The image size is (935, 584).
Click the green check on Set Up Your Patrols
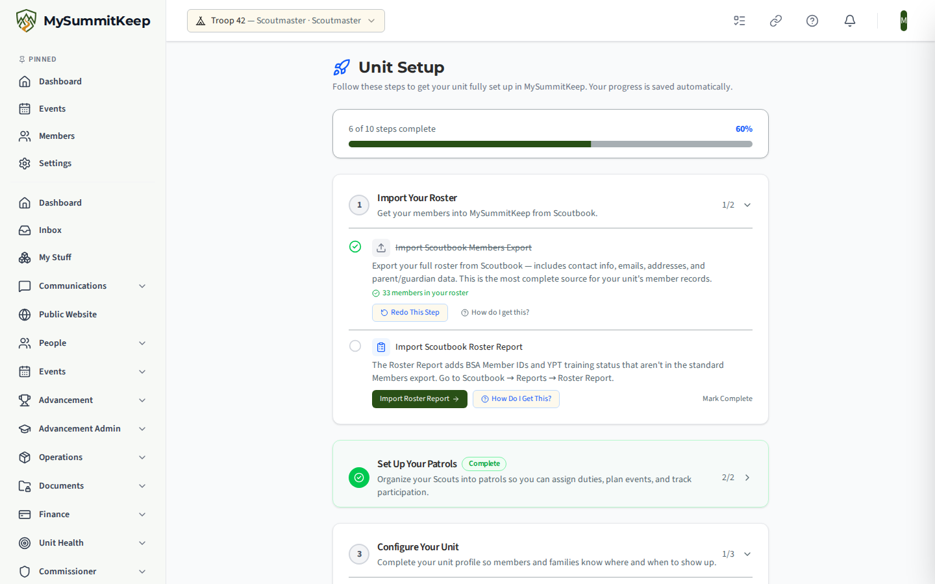click(x=359, y=478)
